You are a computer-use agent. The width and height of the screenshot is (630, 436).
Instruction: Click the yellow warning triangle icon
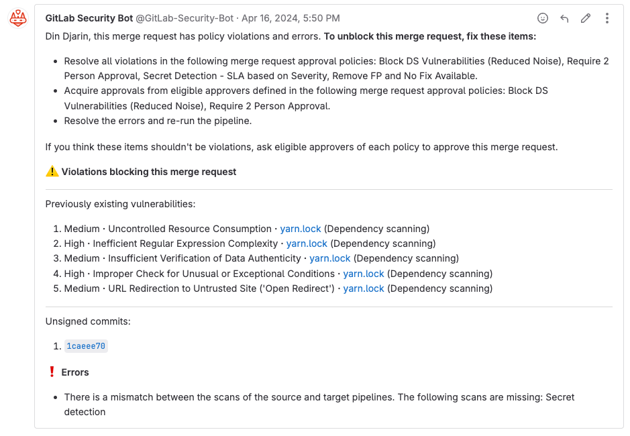pyautogui.click(x=52, y=172)
